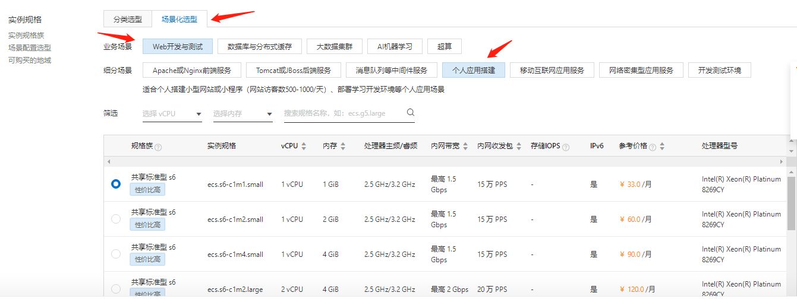Click 处理器主频/睿频 column header
Viewport: 797px width, 299px height.
390,146
